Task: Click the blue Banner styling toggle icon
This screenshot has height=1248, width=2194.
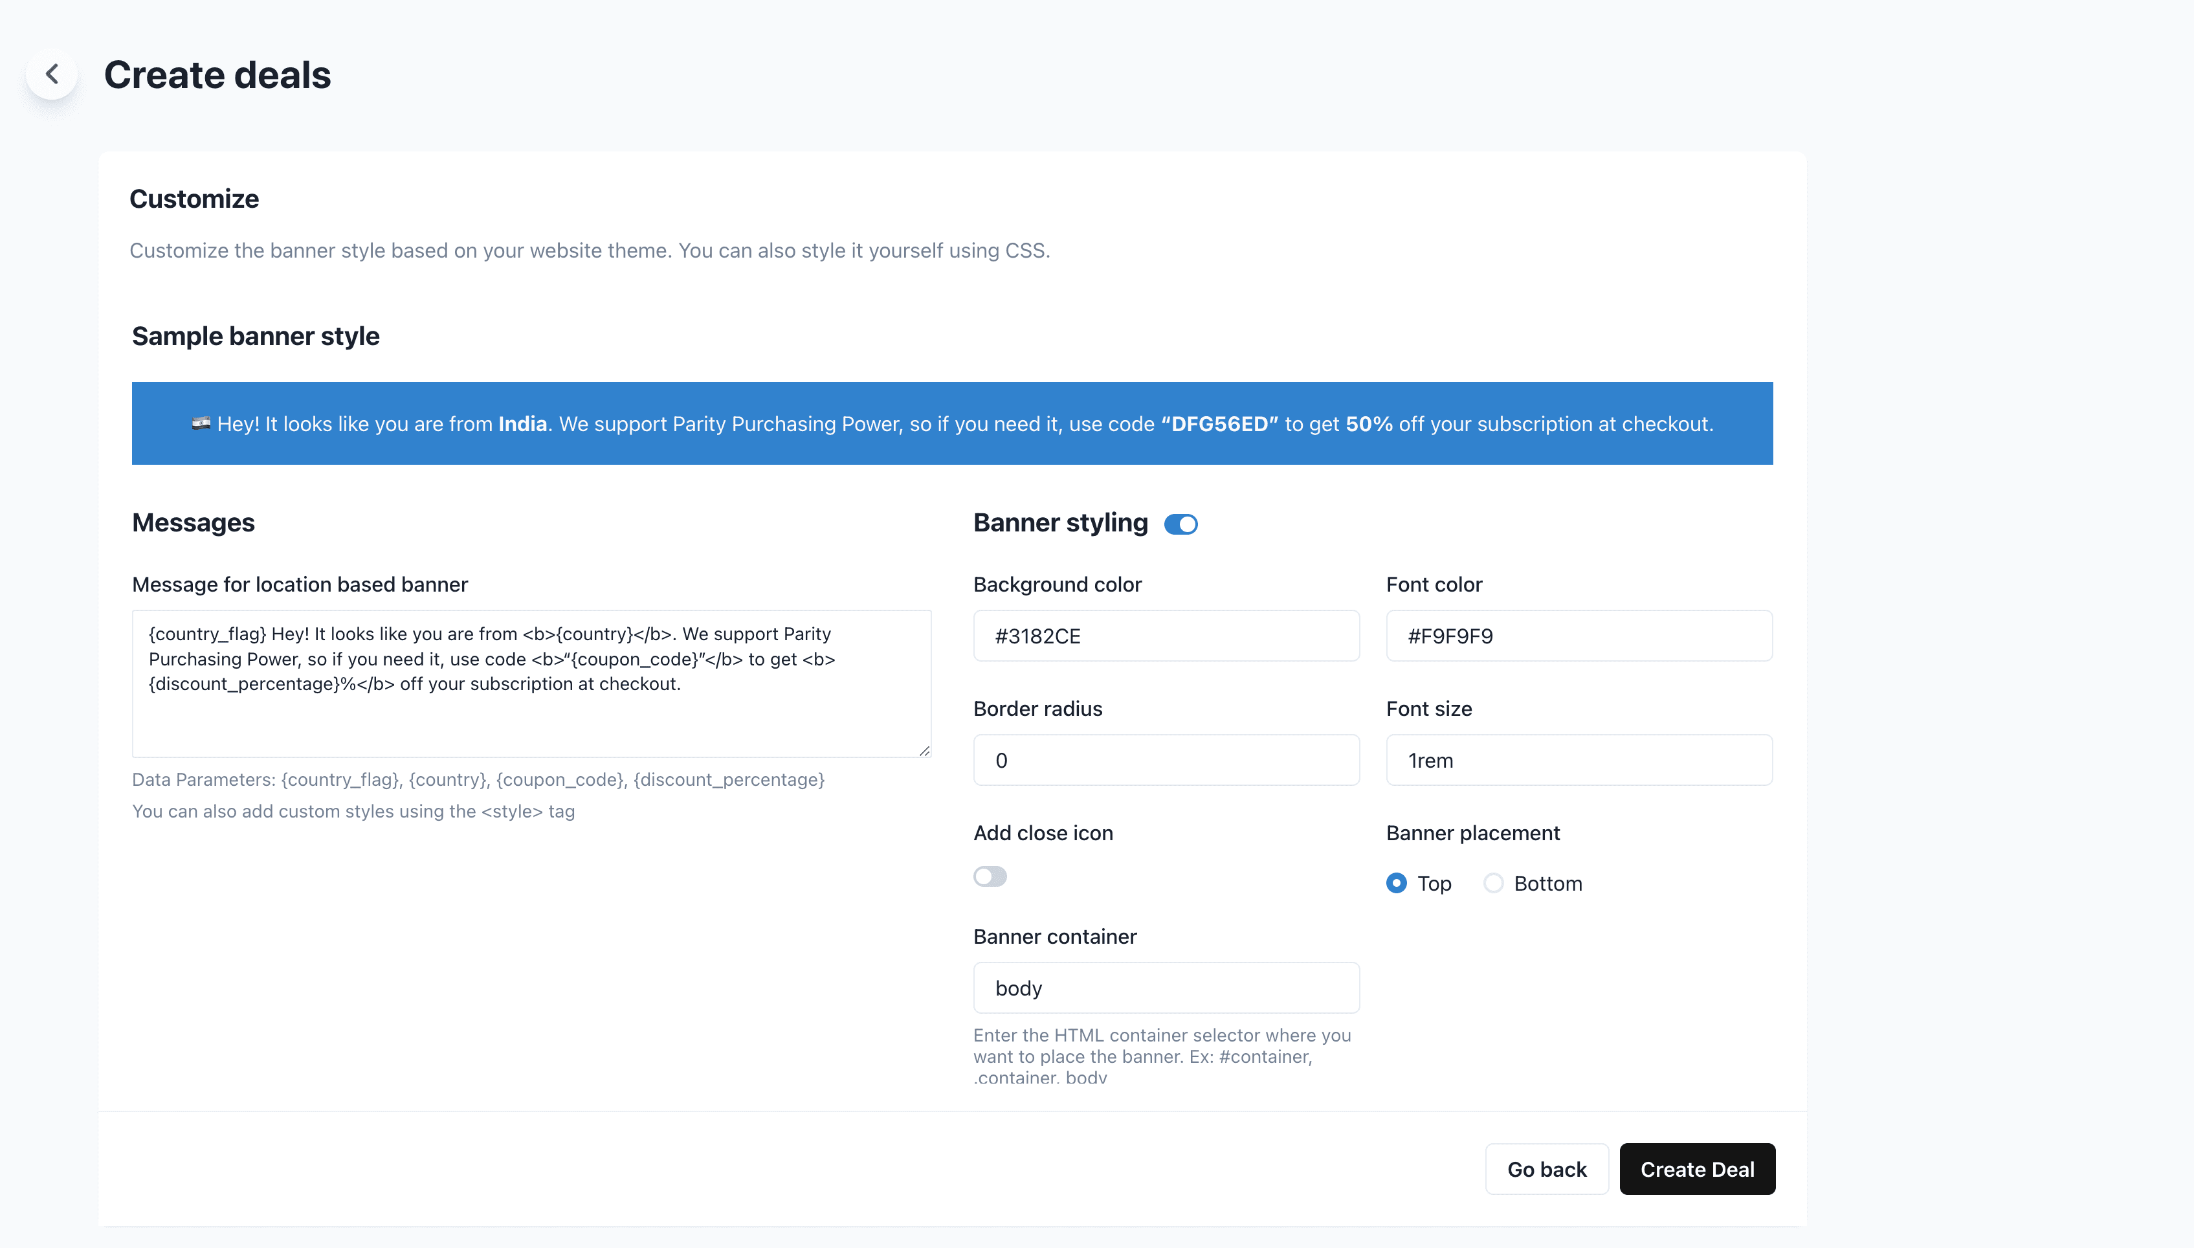Action: (1181, 523)
